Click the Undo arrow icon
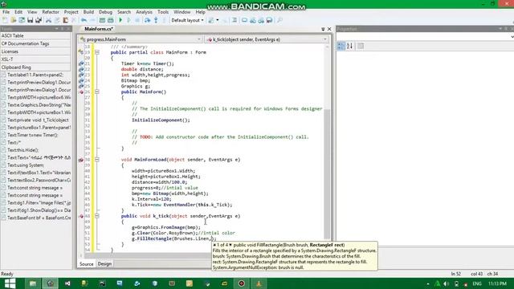 point(84,20)
